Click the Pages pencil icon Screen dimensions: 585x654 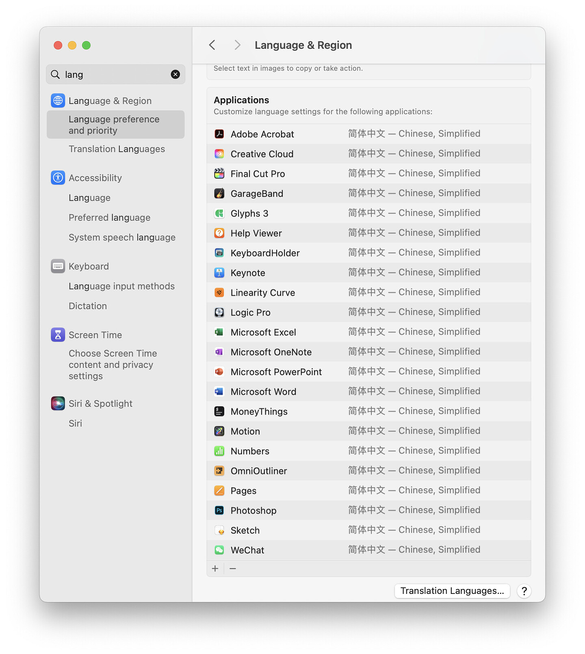click(219, 491)
